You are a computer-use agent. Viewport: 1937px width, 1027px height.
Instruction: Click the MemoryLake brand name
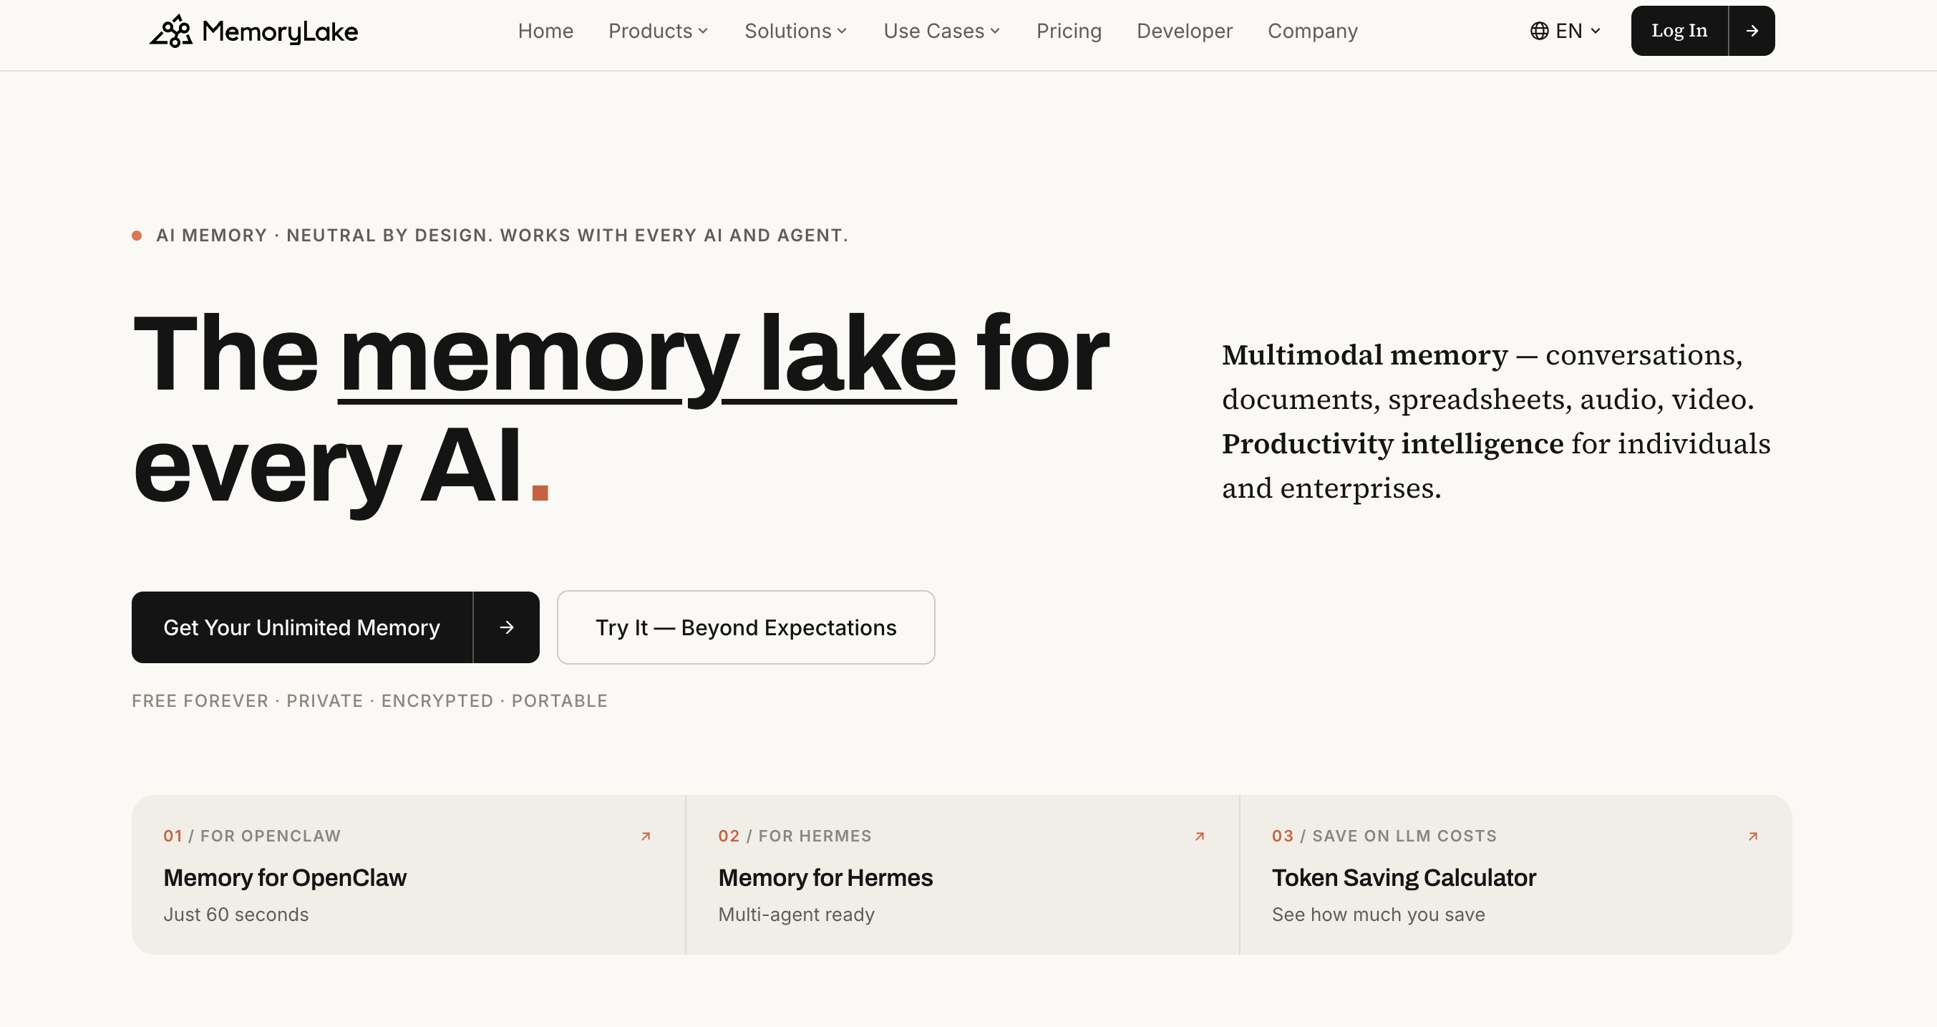[x=281, y=32]
